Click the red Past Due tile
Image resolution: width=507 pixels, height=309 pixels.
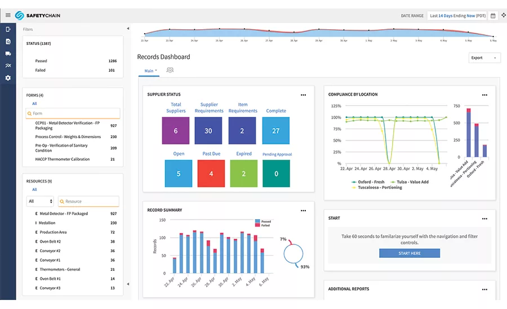click(211, 174)
